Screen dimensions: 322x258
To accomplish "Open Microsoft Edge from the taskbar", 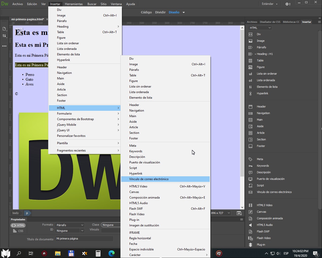I will pyautogui.click(x=112, y=253).
